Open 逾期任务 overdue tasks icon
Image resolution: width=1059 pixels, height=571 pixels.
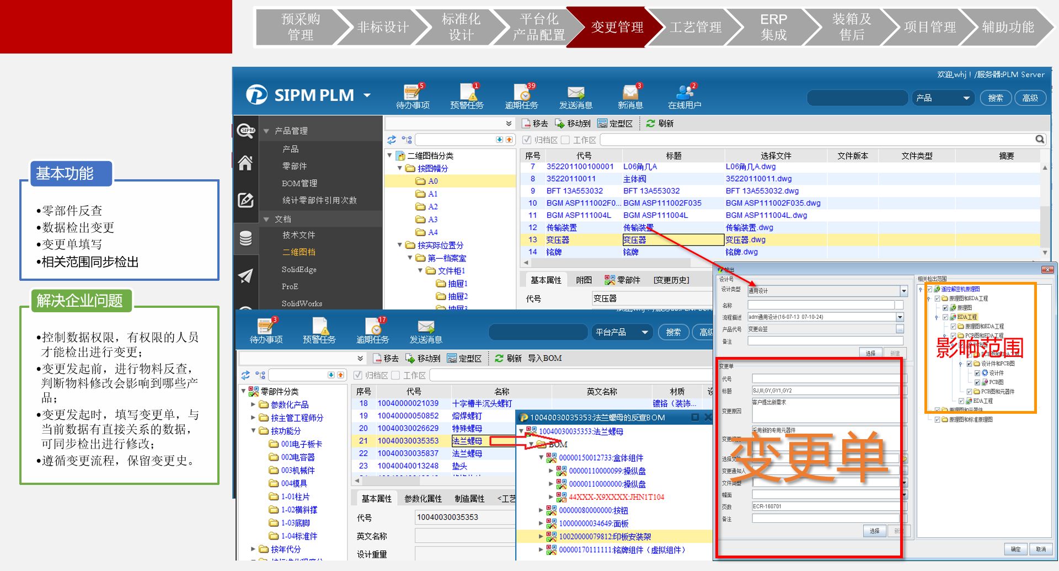point(521,94)
